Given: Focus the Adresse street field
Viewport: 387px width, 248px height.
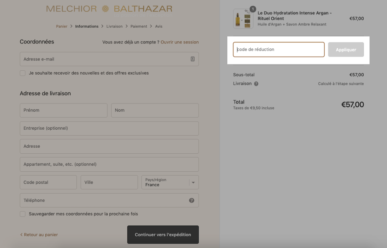Looking at the screenshot, I should click(x=109, y=146).
